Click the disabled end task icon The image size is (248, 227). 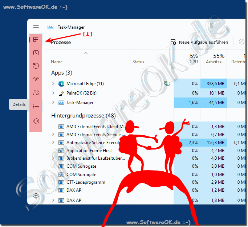coord(241,42)
